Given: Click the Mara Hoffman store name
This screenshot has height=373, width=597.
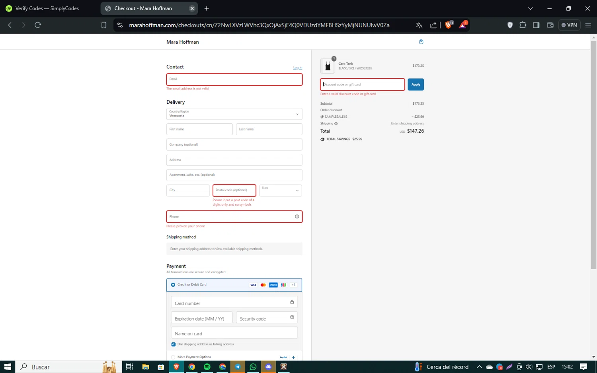Looking at the screenshot, I should click(x=183, y=42).
